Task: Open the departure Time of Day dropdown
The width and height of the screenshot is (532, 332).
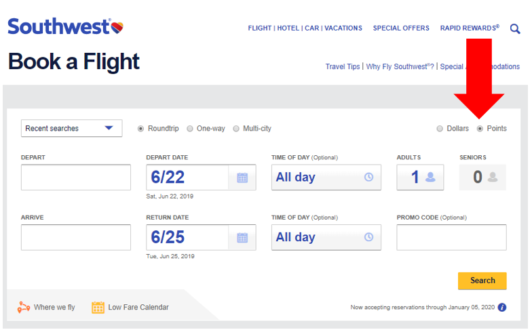Action: [326, 178]
